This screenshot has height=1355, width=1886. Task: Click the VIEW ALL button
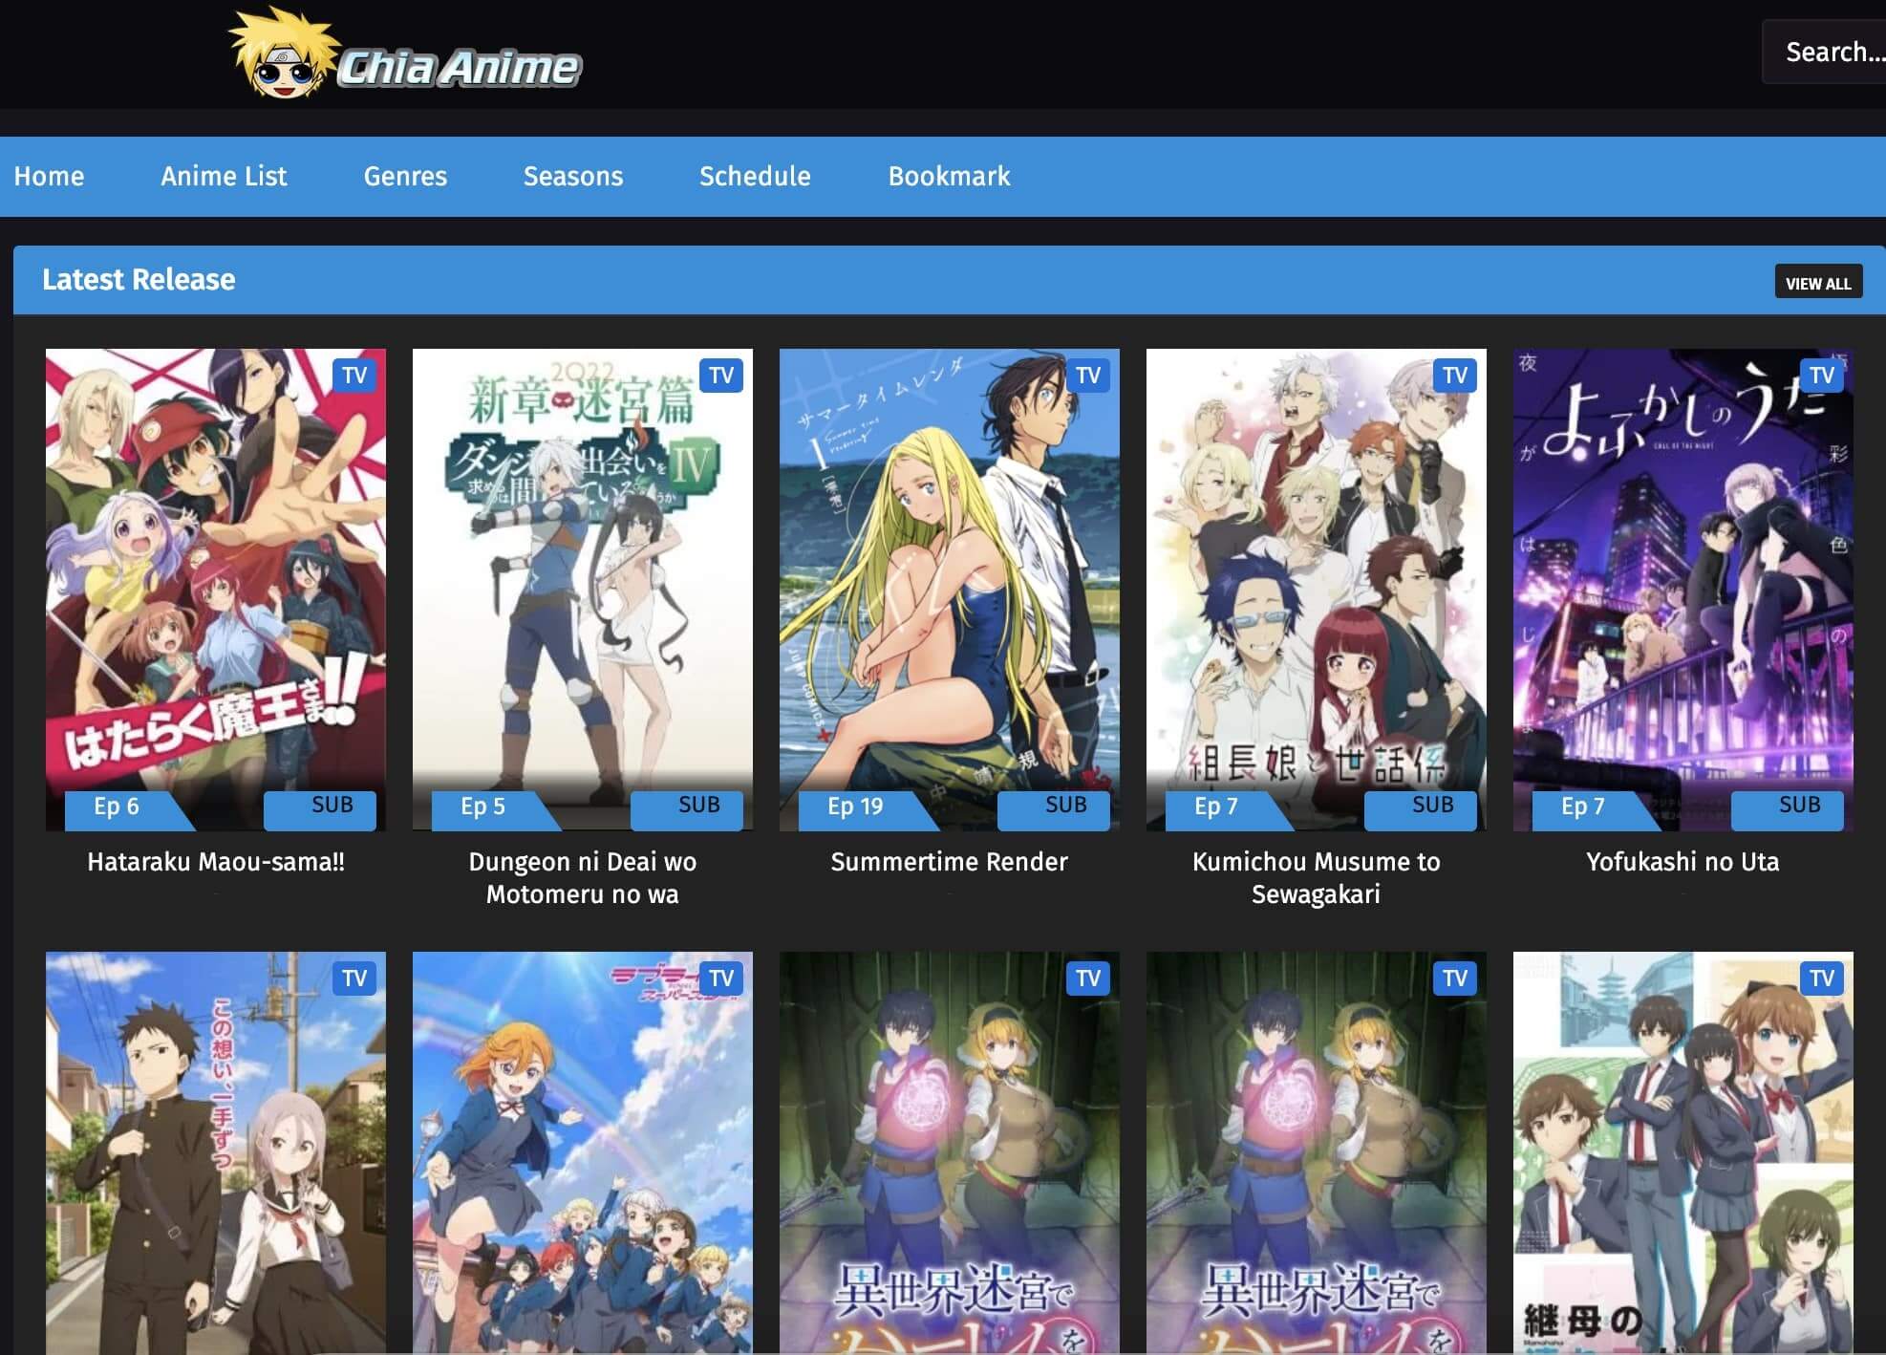[1817, 282]
